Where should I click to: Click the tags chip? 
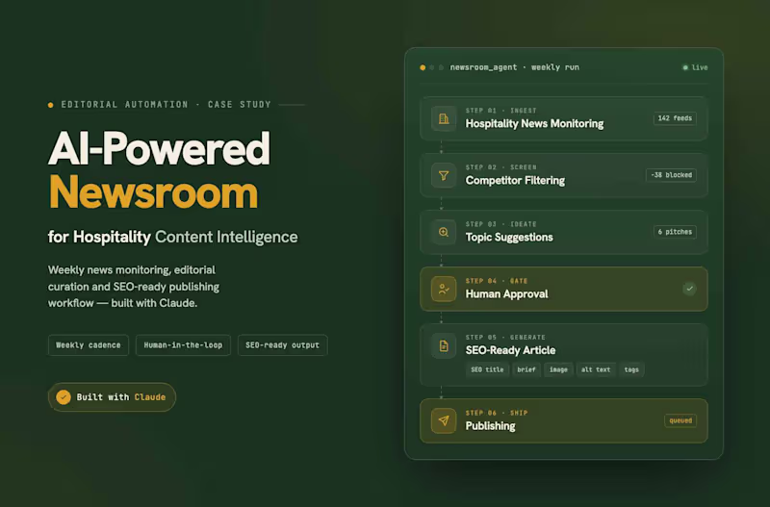coord(631,369)
